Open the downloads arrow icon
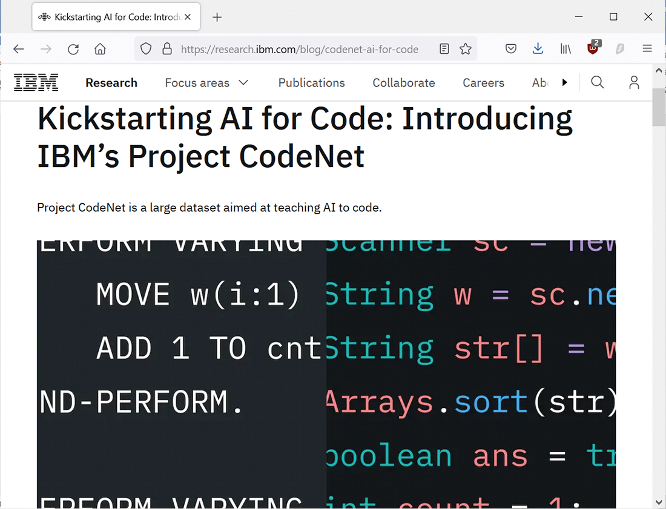 tap(538, 48)
